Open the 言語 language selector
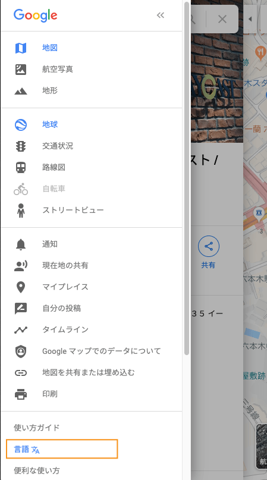 tap(62, 449)
